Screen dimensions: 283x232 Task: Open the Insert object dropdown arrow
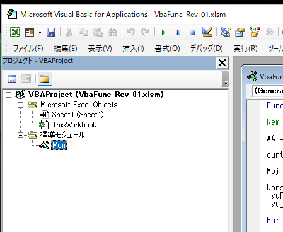pos(40,32)
